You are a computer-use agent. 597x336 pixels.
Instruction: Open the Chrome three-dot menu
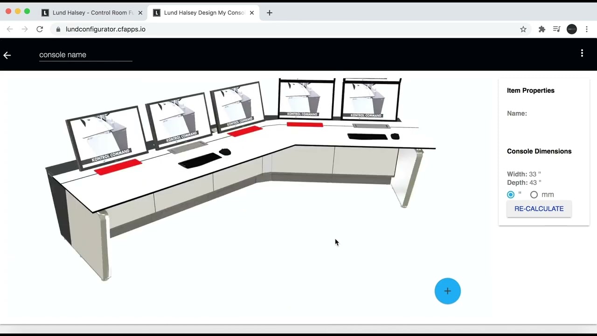coord(587,29)
